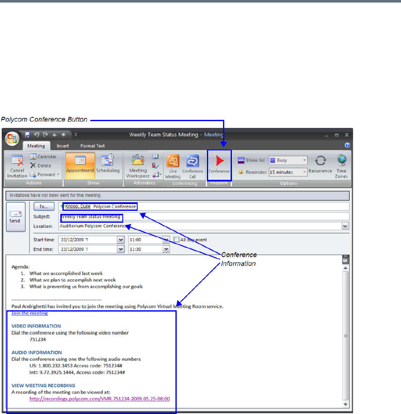Open Outlook Help question mark

347,145
